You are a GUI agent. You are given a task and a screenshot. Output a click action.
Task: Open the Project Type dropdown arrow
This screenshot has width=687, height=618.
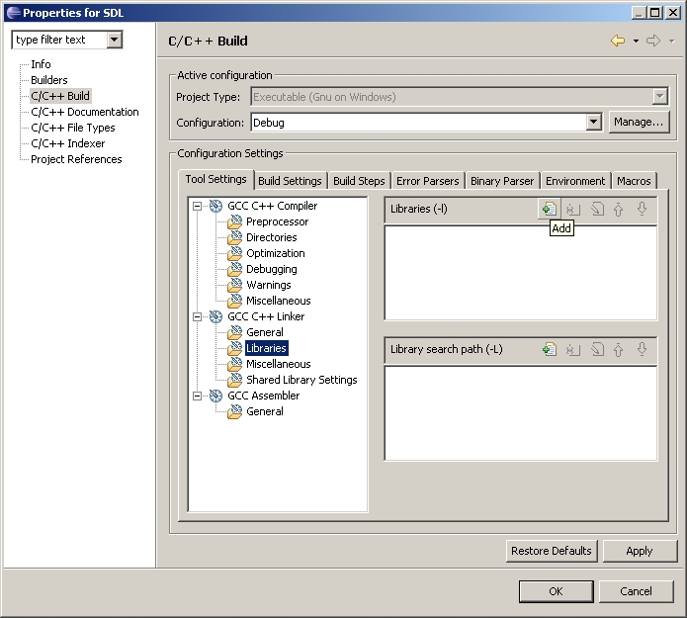pyautogui.click(x=659, y=96)
